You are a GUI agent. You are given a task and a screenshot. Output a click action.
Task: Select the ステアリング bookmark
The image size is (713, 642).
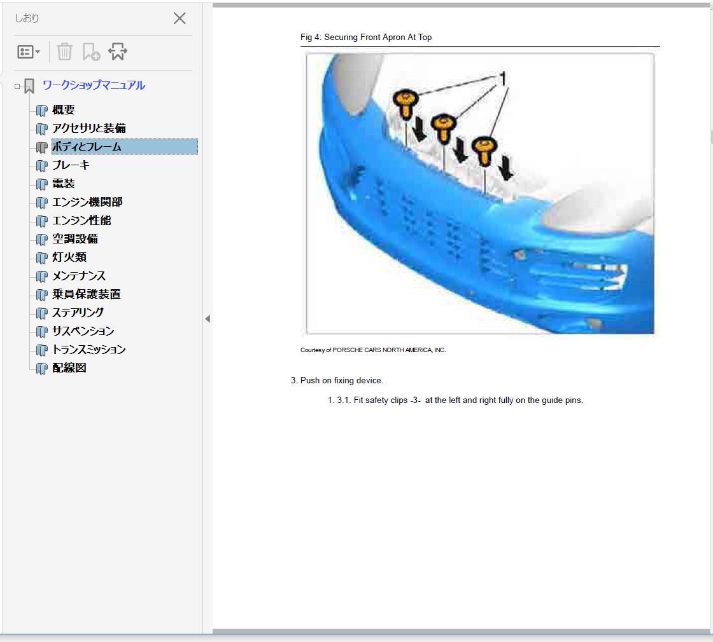pos(78,313)
